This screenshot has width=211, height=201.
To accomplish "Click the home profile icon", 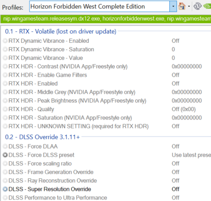I will point(182,6).
